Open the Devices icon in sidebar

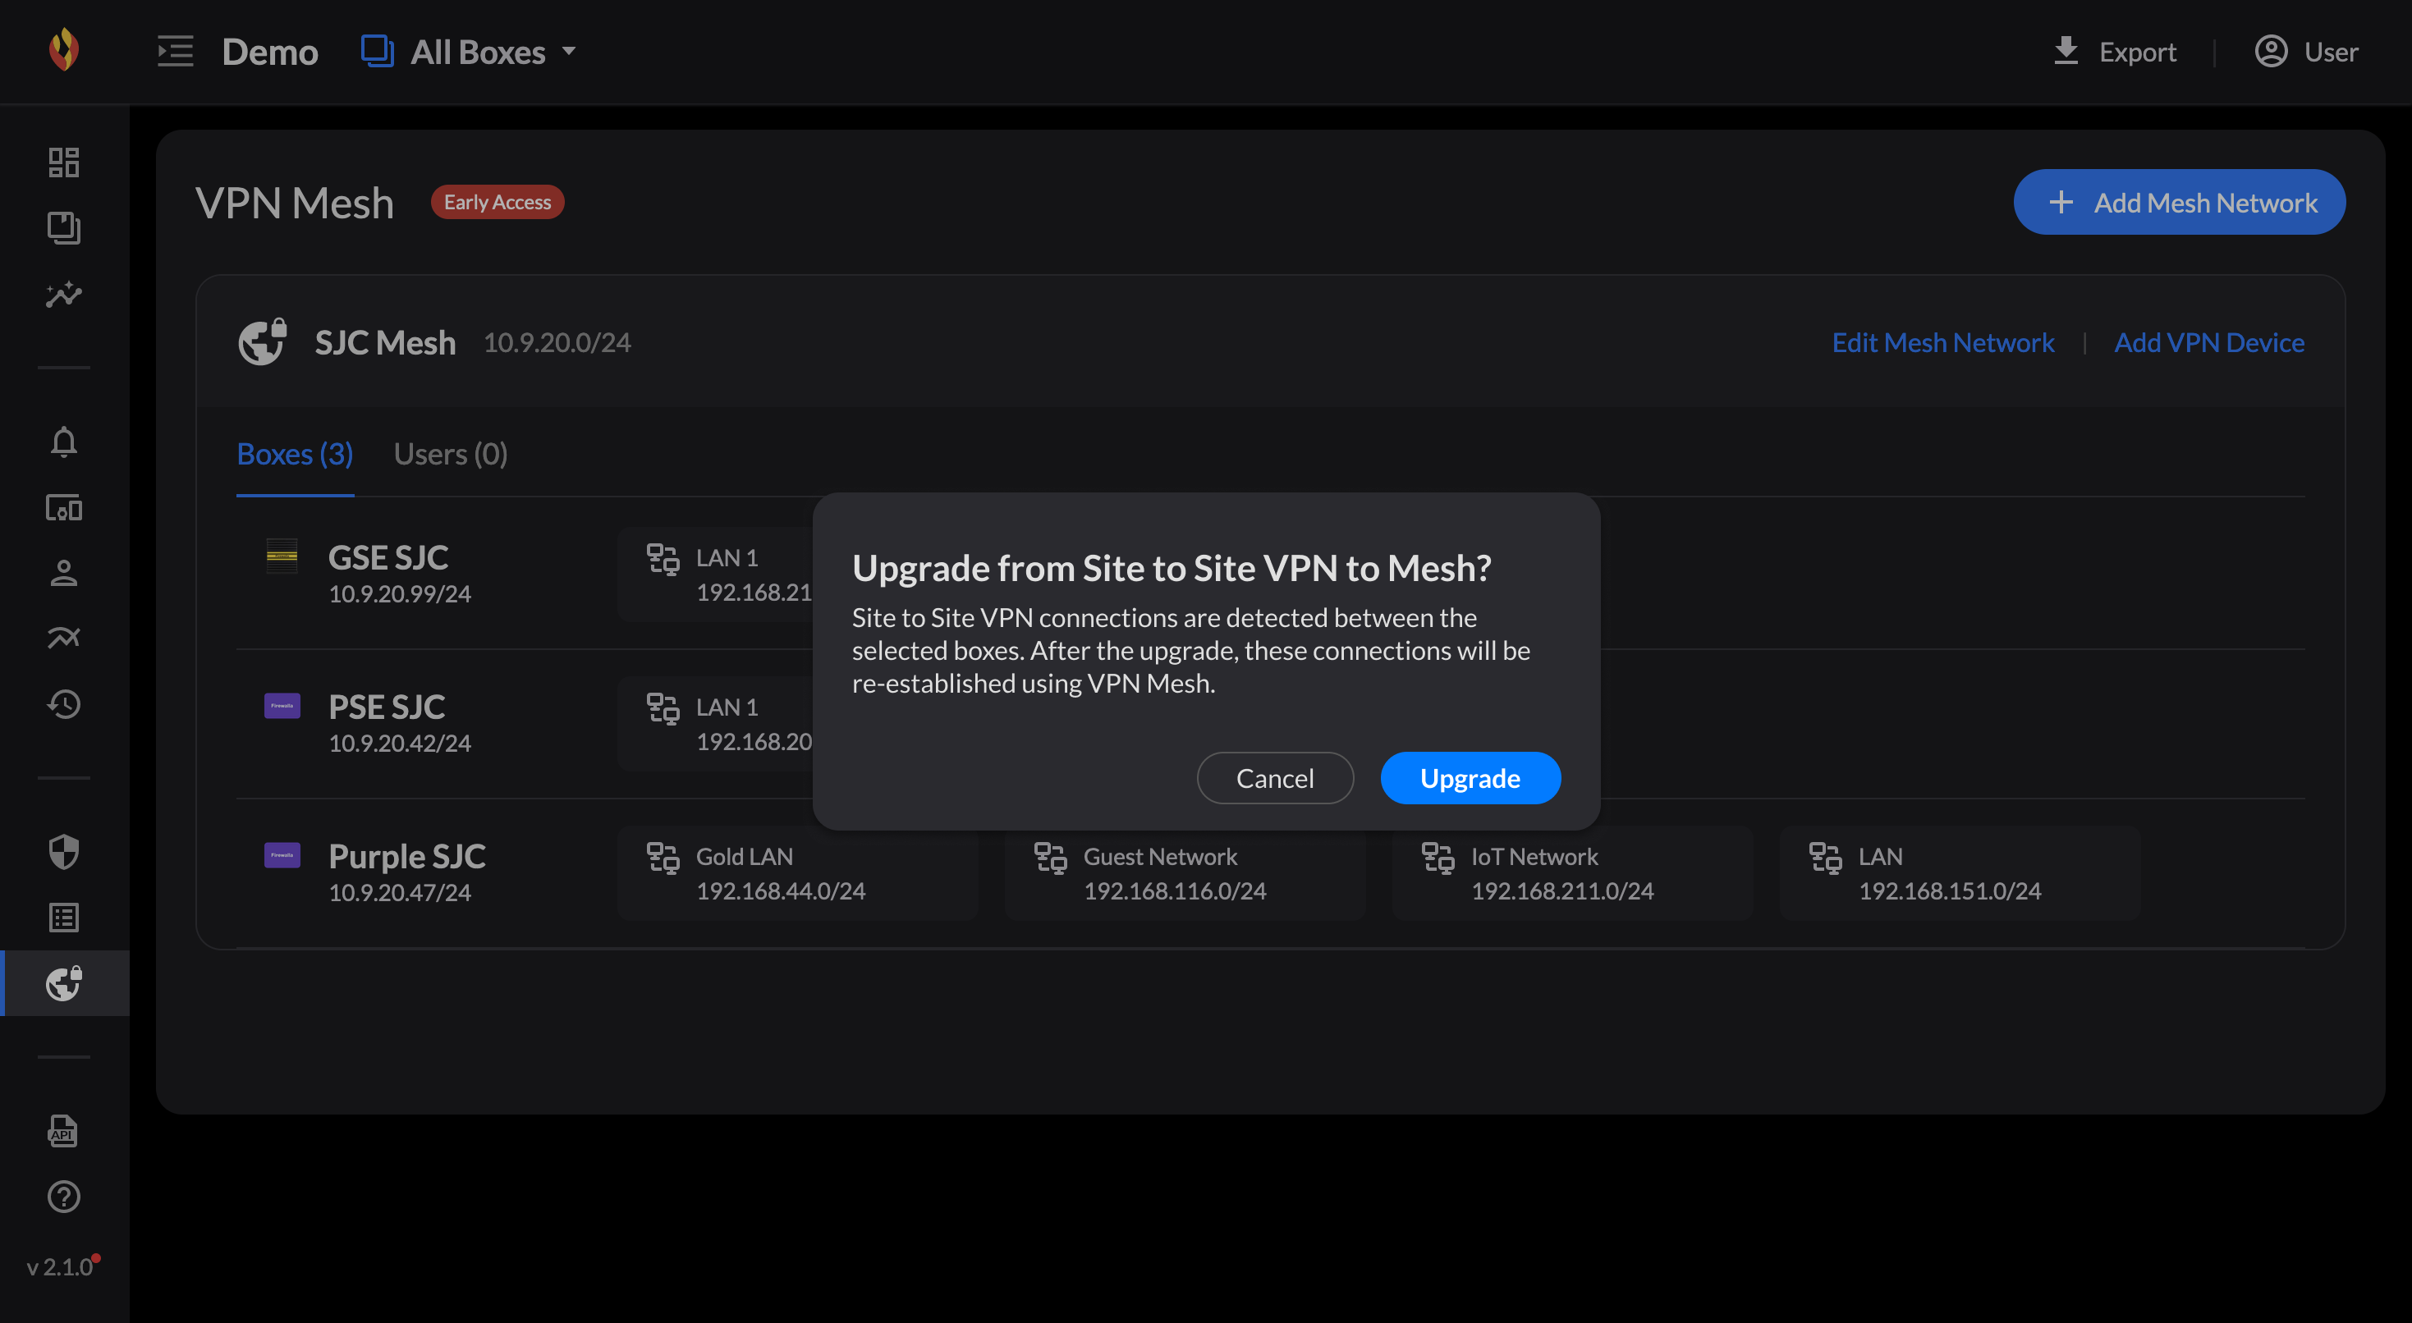tap(64, 507)
